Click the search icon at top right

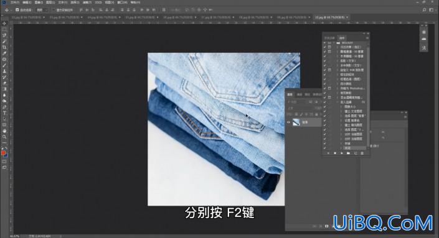[x=424, y=10]
